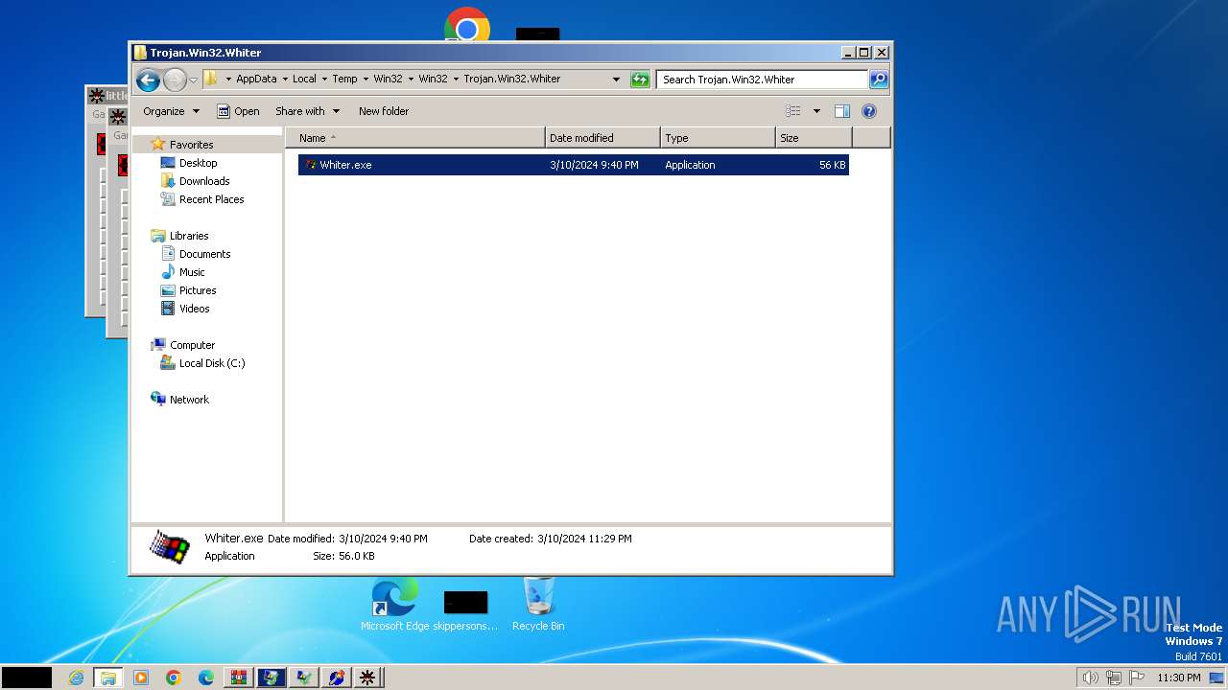This screenshot has width=1228, height=690.
Task: Open Pictures library
Action: (197, 290)
